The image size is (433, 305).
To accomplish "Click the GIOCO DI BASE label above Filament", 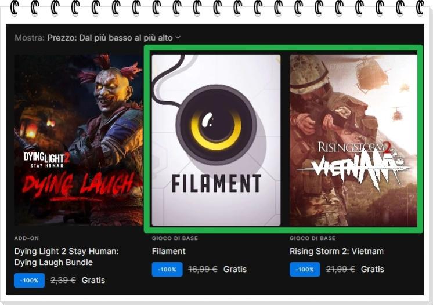I will pyautogui.click(x=174, y=238).
